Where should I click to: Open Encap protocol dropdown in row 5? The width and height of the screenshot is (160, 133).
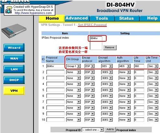click(89, 90)
